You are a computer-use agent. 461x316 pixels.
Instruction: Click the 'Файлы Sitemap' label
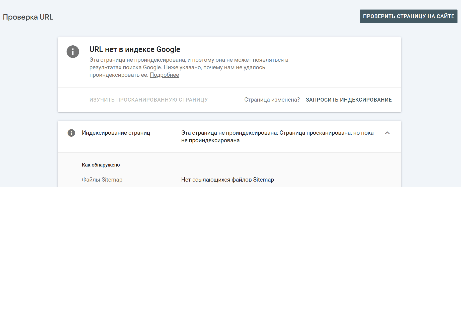point(102,180)
